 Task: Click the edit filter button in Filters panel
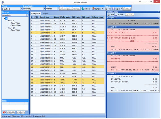click(x=9, y=112)
